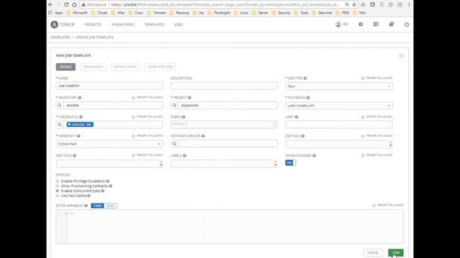Viewport: 460px width, 258px height.
Task: Open help icon next to Project label
Action: (190, 97)
